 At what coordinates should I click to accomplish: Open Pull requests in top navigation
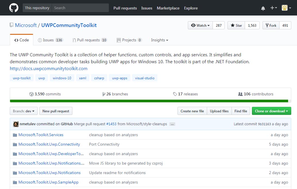pyautogui.click(x=125, y=8)
